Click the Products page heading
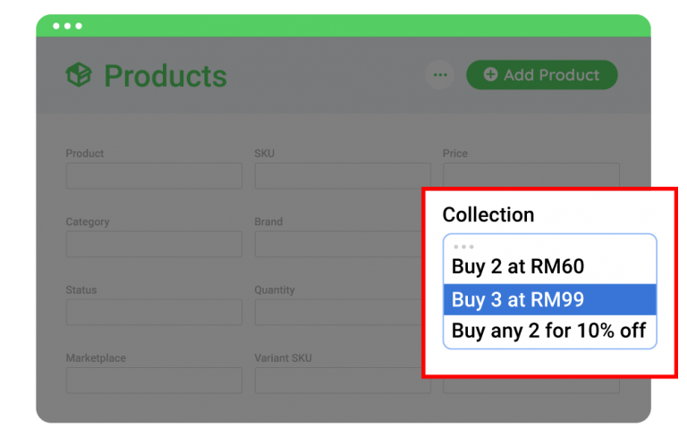 tap(165, 76)
